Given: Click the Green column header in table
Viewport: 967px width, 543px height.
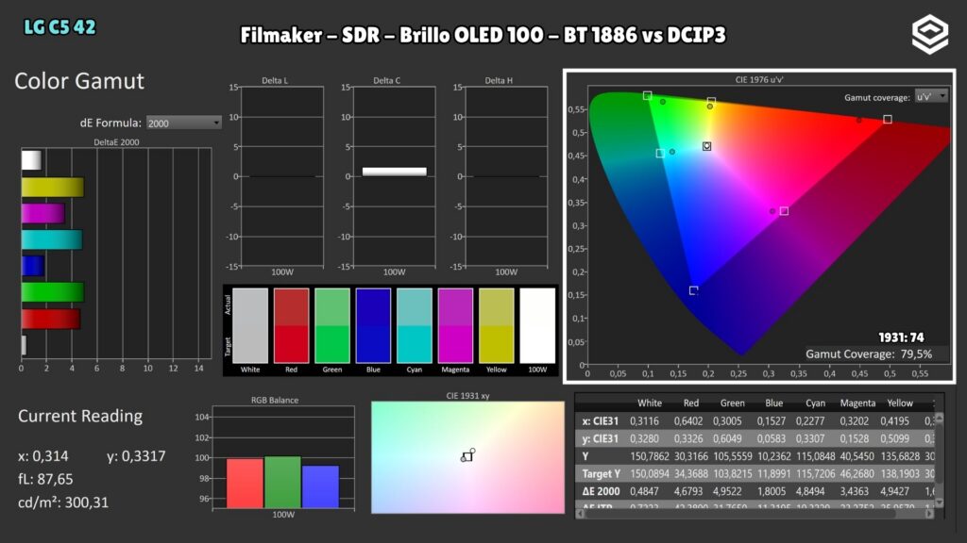Looking at the screenshot, I should (732, 403).
